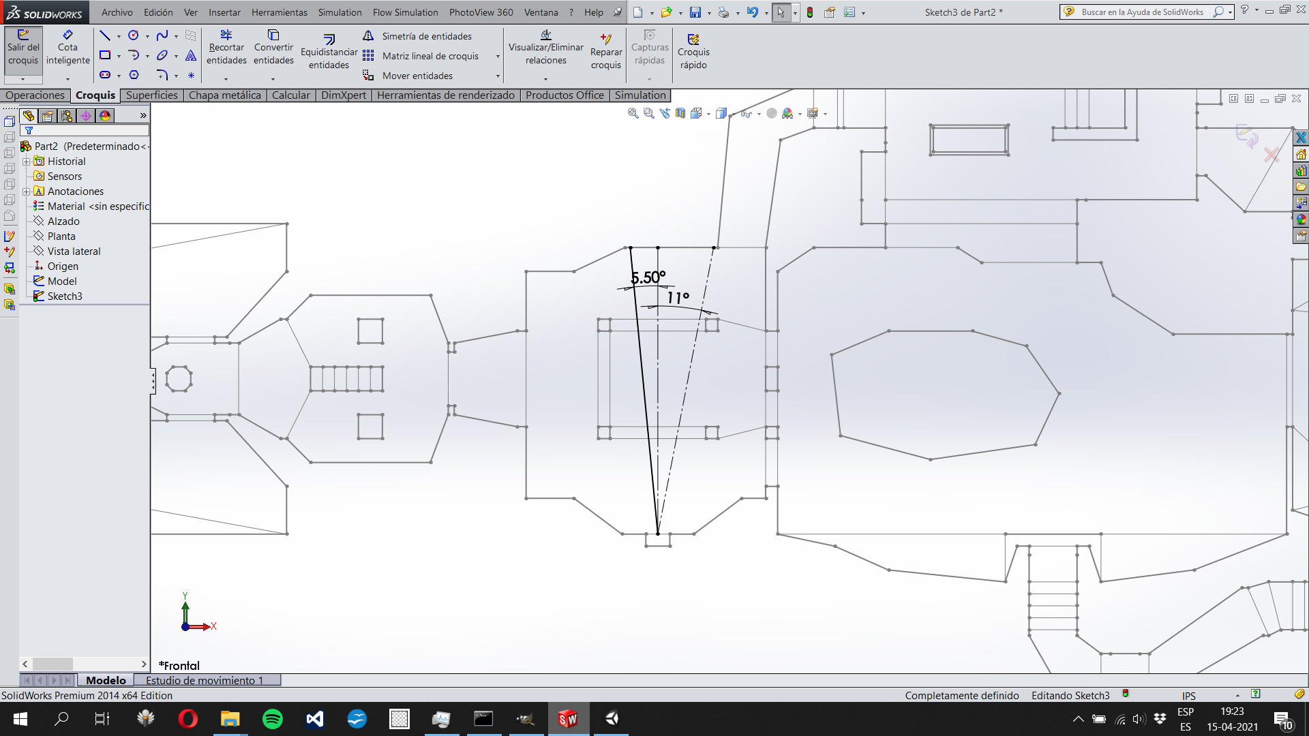Select the Line sketch tool
Image resolution: width=1309 pixels, height=736 pixels.
tap(105, 35)
